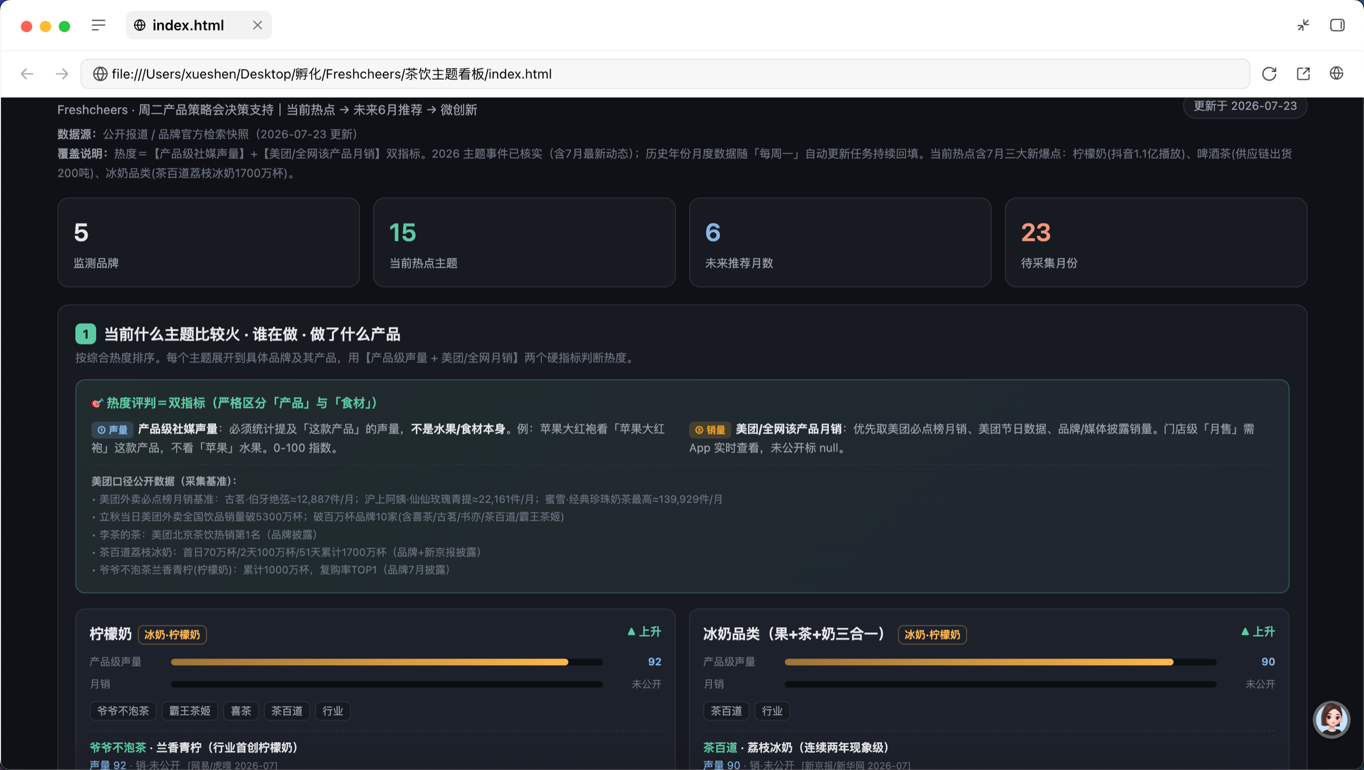The width and height of the screenshot is (1364, 770).
Task: Select the 茶百道 chip in 冰奶品类 card
Action: point(726,711)
